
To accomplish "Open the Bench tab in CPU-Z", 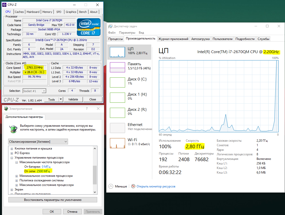I will click(83, 12).
